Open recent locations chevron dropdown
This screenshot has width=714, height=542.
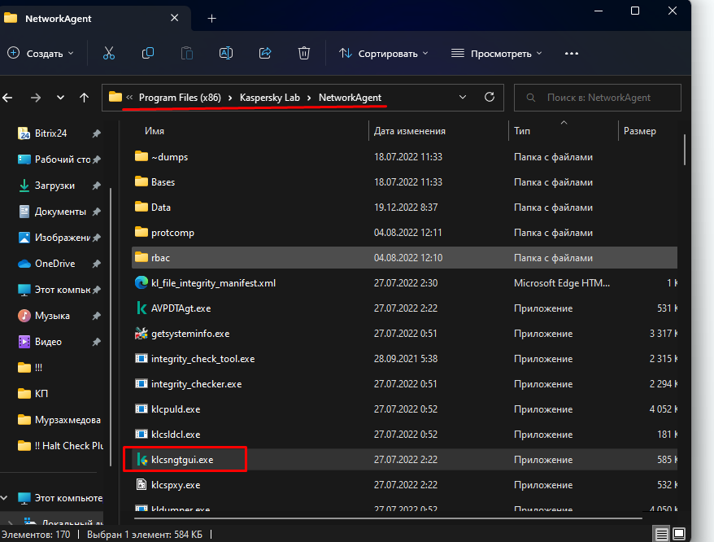click(60, 98)
